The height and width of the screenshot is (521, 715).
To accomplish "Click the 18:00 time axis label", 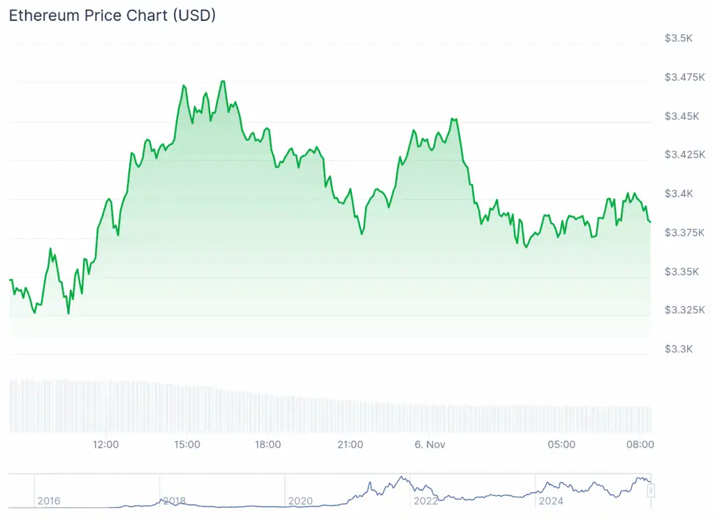I will 268,444.
